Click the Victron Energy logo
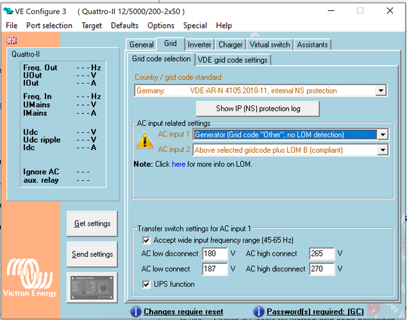 (30, 277)
